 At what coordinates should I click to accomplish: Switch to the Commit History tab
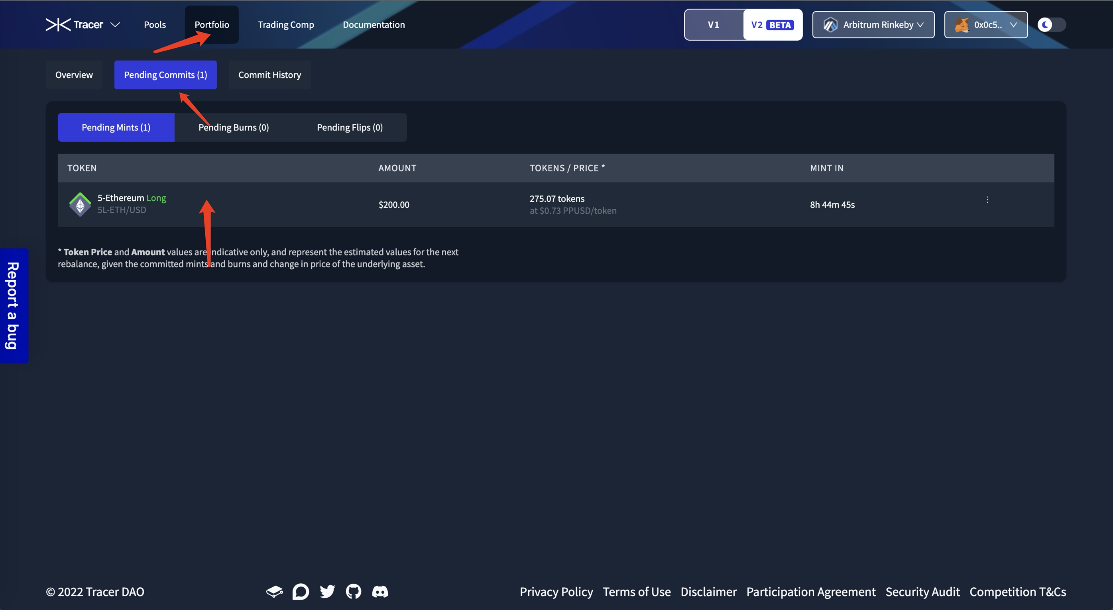(269, 75)
